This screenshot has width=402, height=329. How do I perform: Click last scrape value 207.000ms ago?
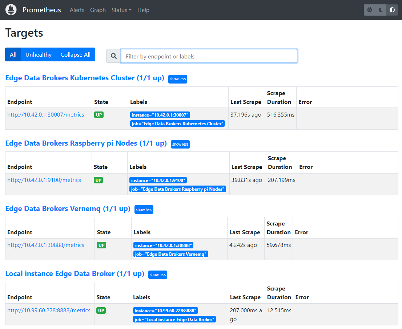246,314
